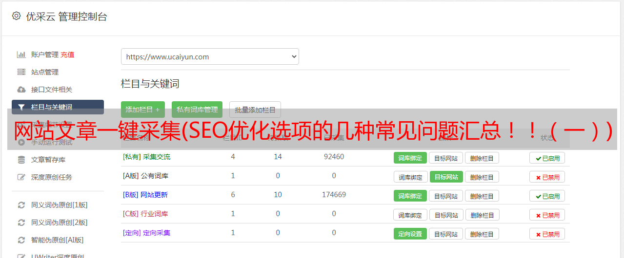This screenshot has height=258, width=624.
Task: Toggle 已禁用 status for 公有词库
Action: click(x=547, y=177)
